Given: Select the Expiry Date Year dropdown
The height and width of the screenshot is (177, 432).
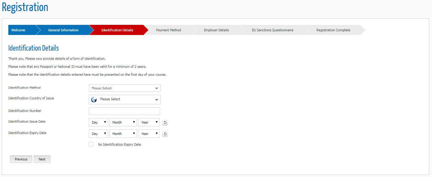Looking at the screenshot, I should click(x=149, y=134).
